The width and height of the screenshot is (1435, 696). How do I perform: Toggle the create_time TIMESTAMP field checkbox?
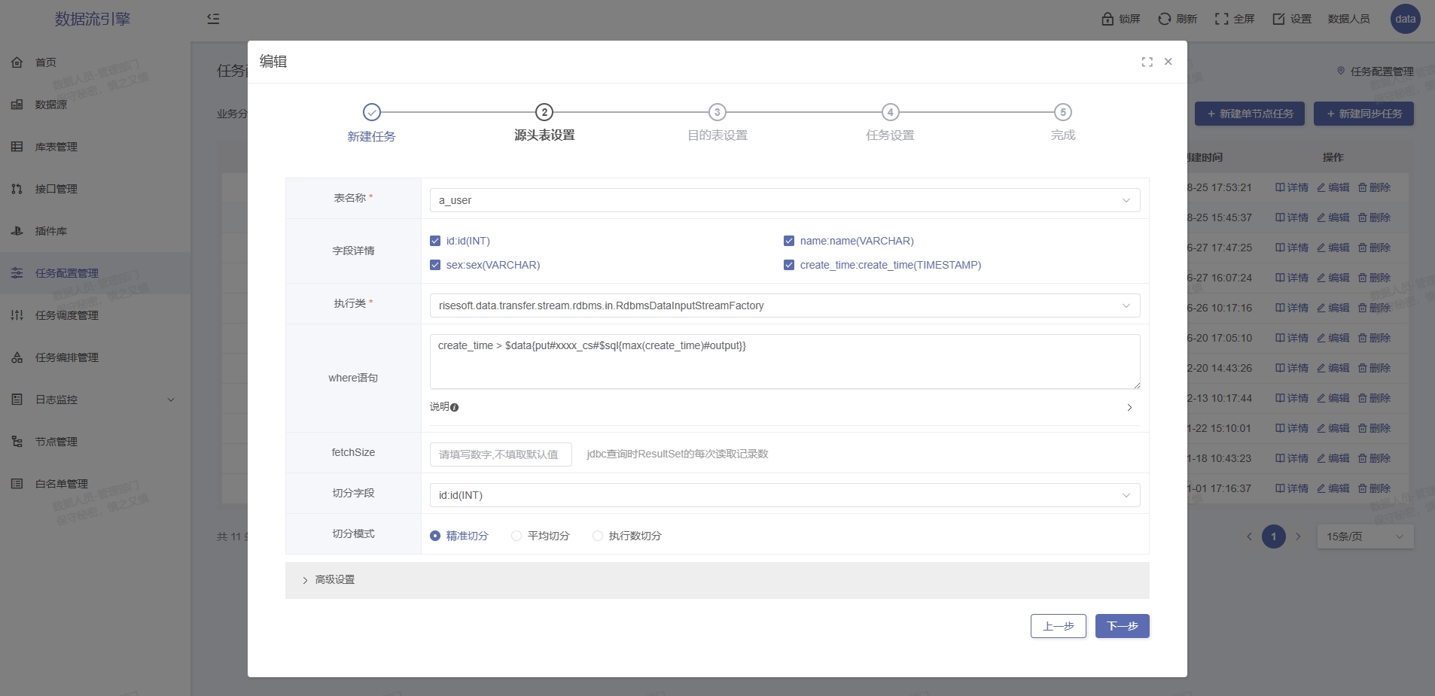click(x=789, y=265)
